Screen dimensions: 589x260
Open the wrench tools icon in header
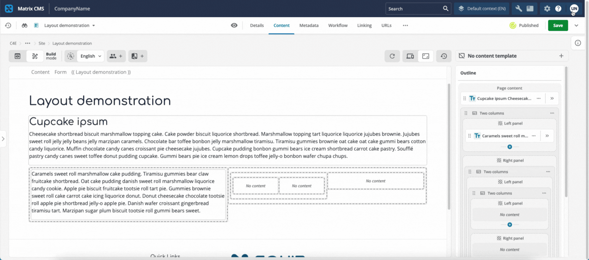(x=519, y=9)
